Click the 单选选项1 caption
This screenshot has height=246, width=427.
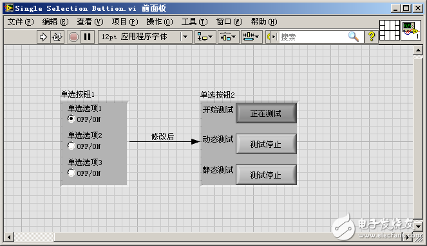pos(85,109)
